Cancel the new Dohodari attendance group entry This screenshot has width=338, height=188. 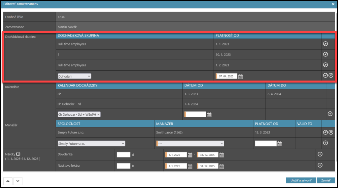point(331,76)
